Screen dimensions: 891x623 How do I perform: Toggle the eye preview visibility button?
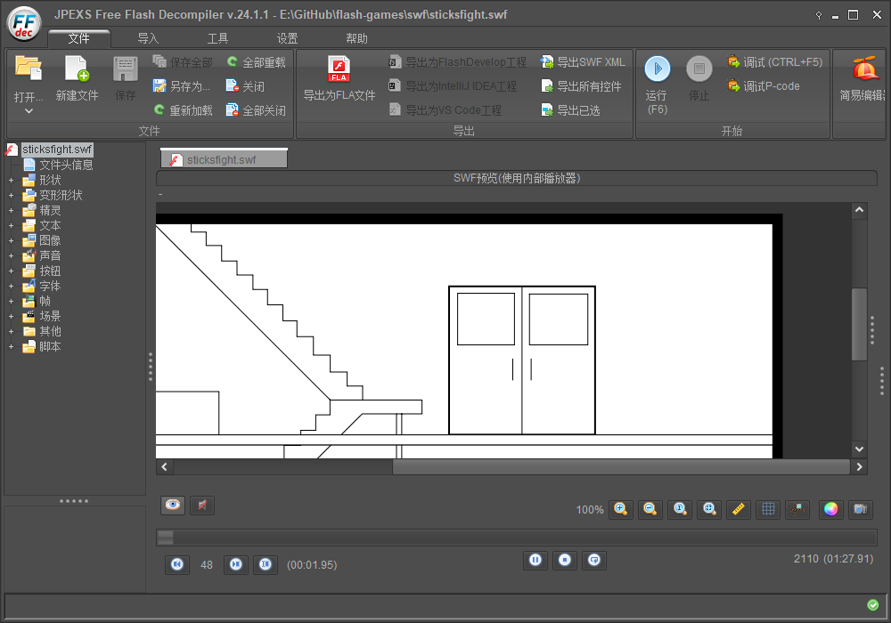click(173, 505)
